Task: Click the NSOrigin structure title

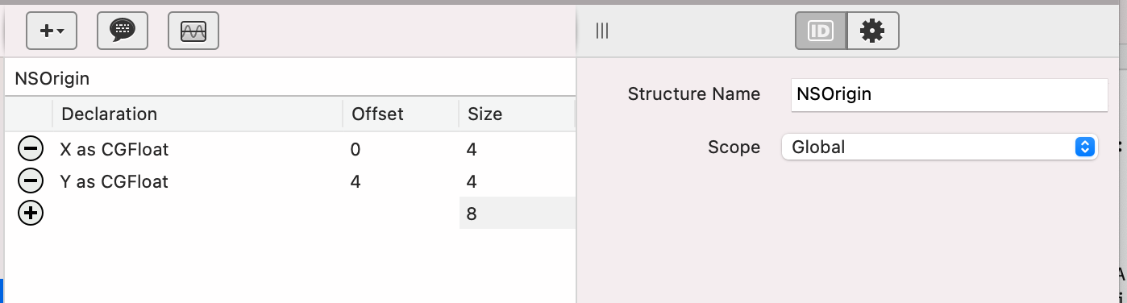Action: click(x=52, y=79)
